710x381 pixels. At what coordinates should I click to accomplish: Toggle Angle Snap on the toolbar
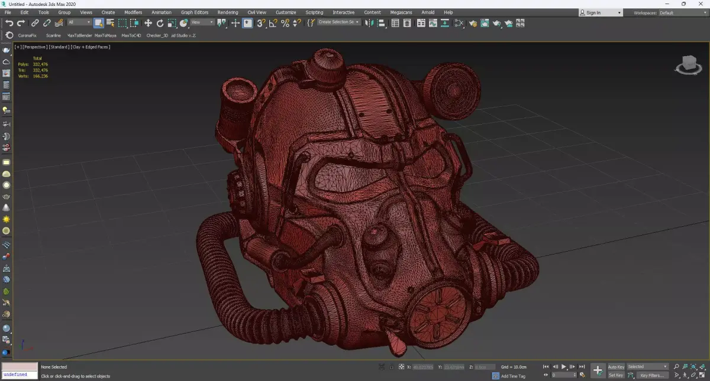point(273,23)
